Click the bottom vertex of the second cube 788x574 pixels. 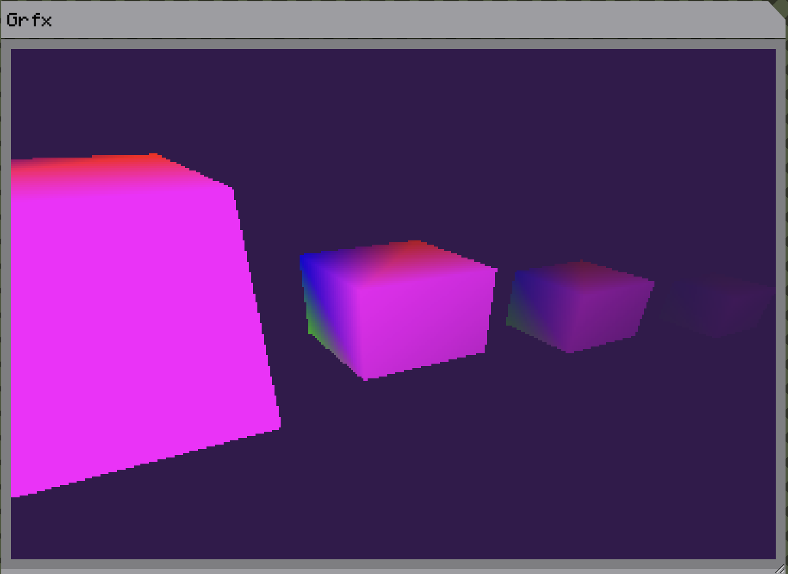point(366,378)
